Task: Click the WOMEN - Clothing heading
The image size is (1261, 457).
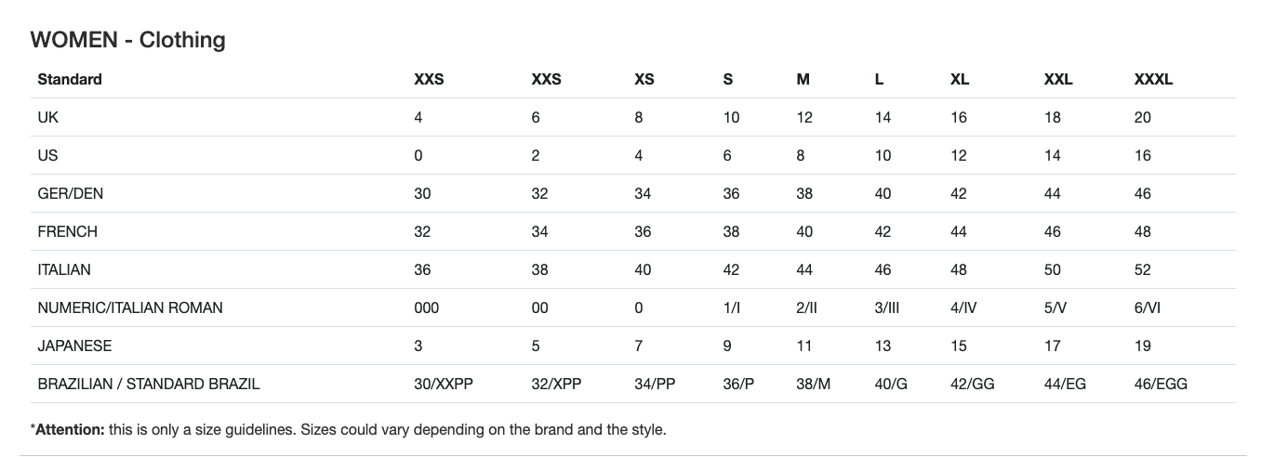Action: (x=127, y=40)
